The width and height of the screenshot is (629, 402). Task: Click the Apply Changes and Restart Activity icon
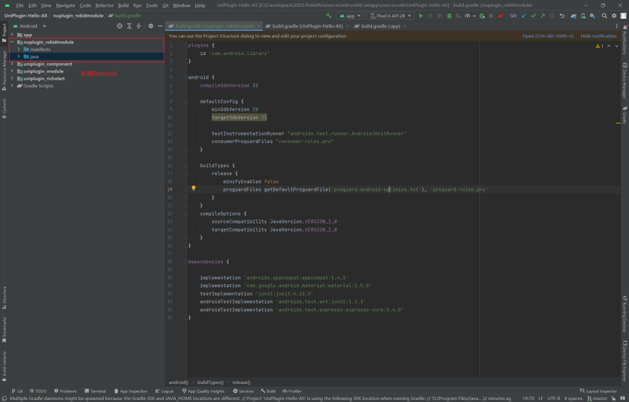click(430, 15)
